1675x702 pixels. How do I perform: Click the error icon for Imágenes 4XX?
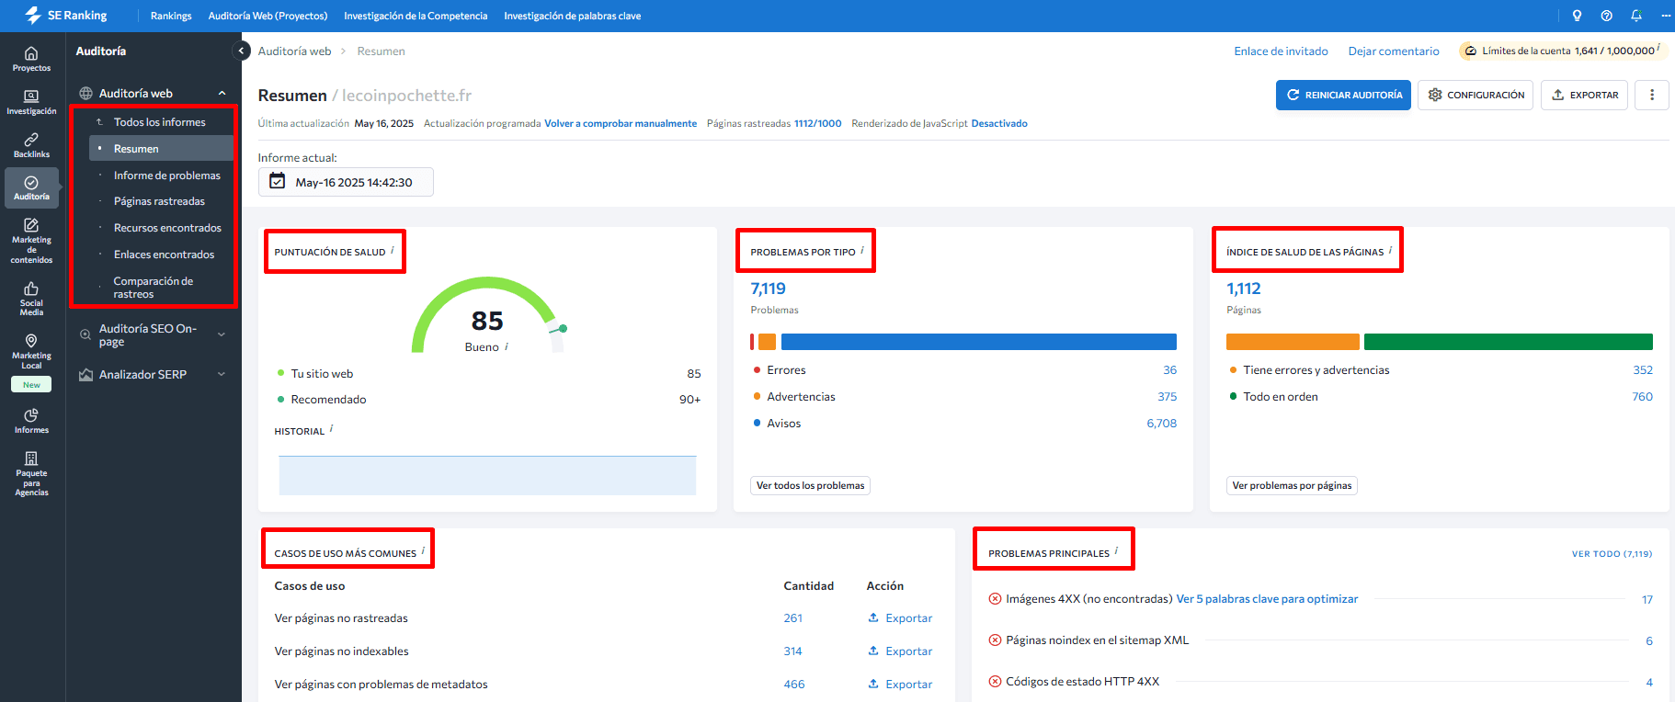point(995,599)
